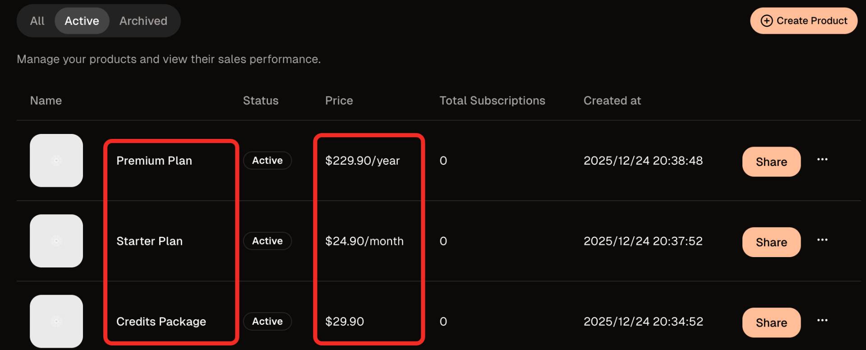Open the Credits Package product name
The height and width of the screenshot is (350, 866).
(161, 322)
